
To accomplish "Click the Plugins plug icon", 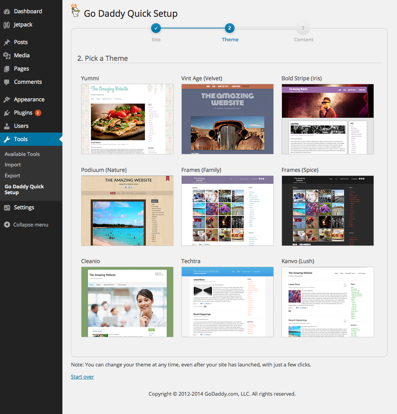I will (7, 113).
